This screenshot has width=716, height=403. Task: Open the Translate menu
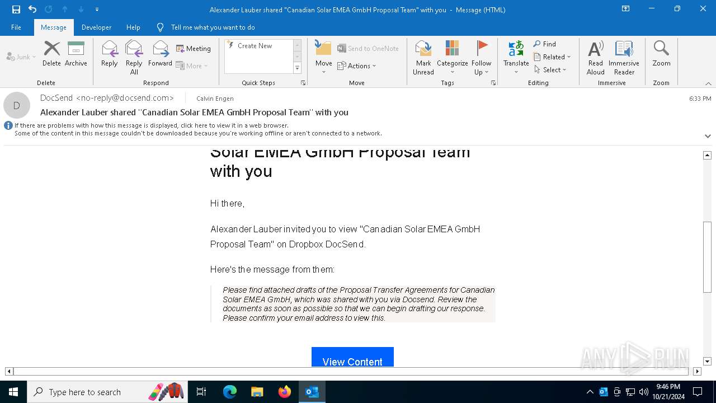pos(516,58)
